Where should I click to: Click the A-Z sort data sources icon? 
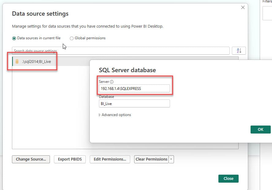pyautogui.click(x=239, y=51)
